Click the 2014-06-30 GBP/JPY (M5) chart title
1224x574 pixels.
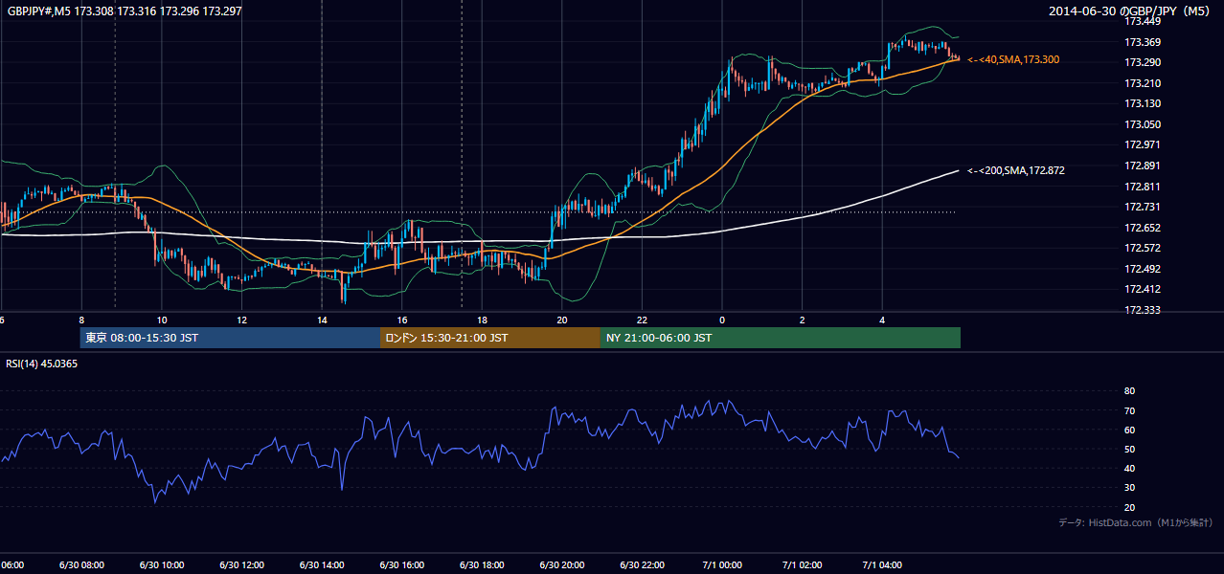point(1131,11)
